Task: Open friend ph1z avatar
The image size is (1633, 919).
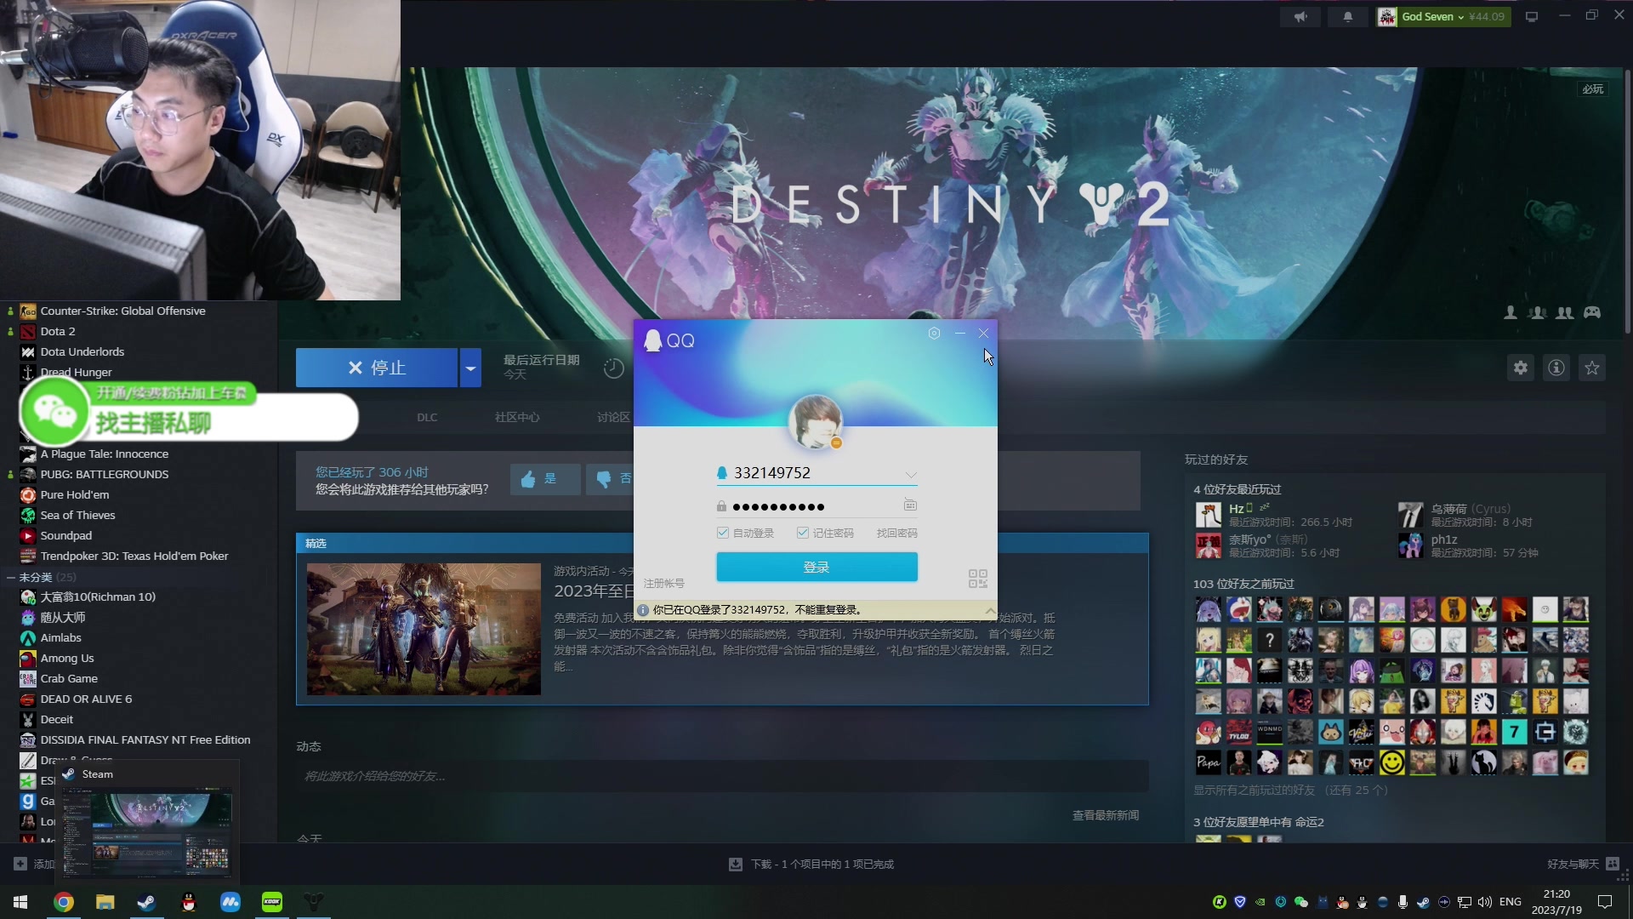Action: coord(1410,545)
